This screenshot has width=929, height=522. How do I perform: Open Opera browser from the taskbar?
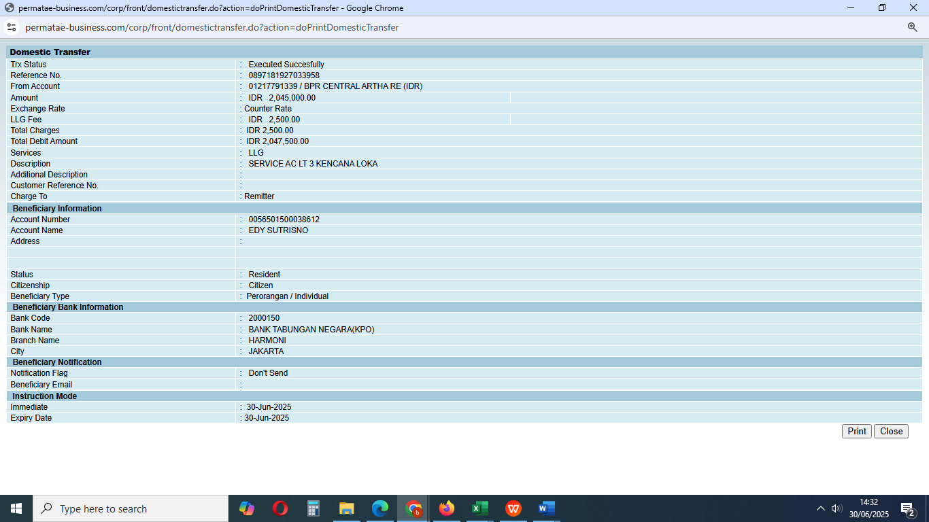coord(280,508)
